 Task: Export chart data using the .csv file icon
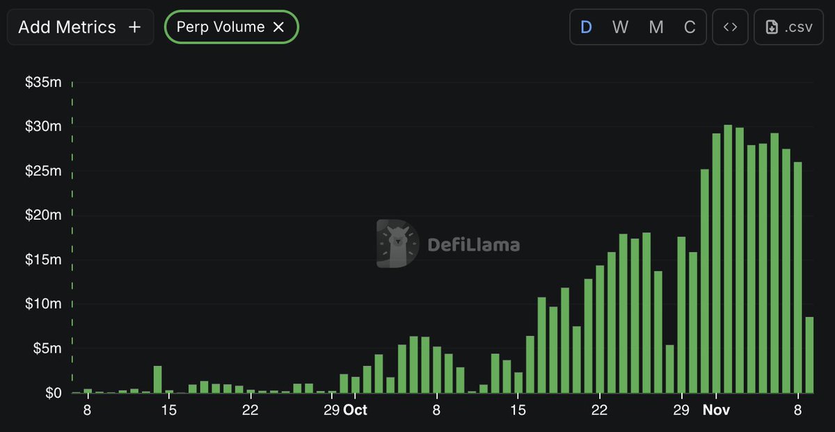788,26
